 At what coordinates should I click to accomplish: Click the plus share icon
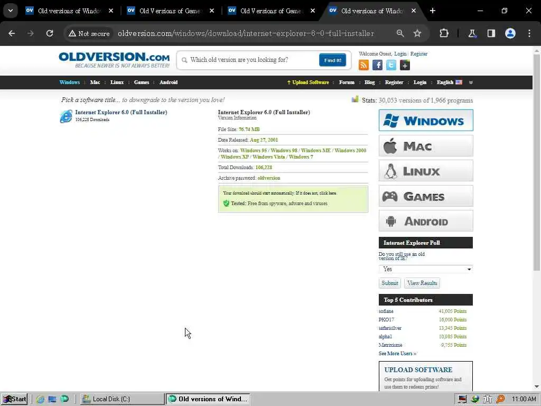[405, 65]
